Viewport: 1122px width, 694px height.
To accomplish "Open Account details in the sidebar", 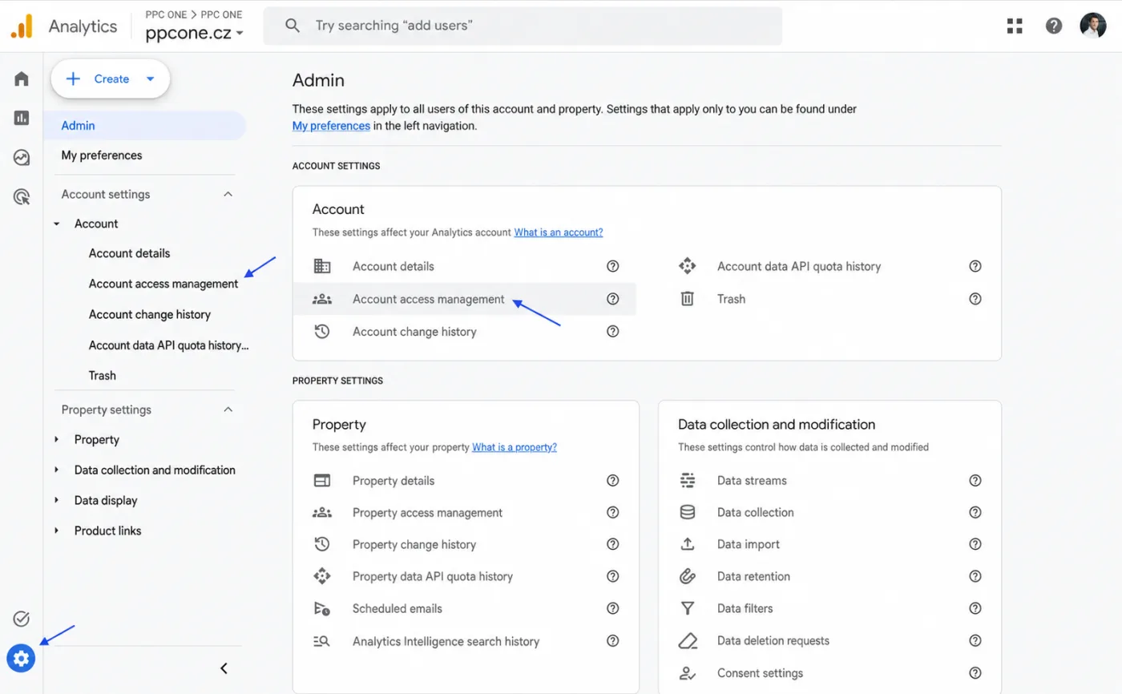I will click(129, 253).
